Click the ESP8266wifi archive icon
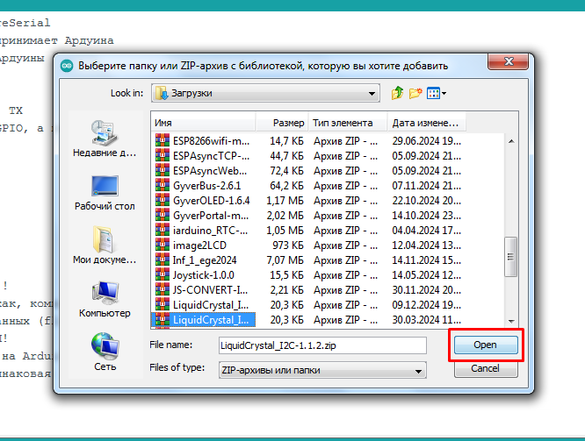 [x=162, y=141]
